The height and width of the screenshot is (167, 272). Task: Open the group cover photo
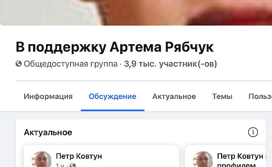pyautogui.click(x=136, y=13)
